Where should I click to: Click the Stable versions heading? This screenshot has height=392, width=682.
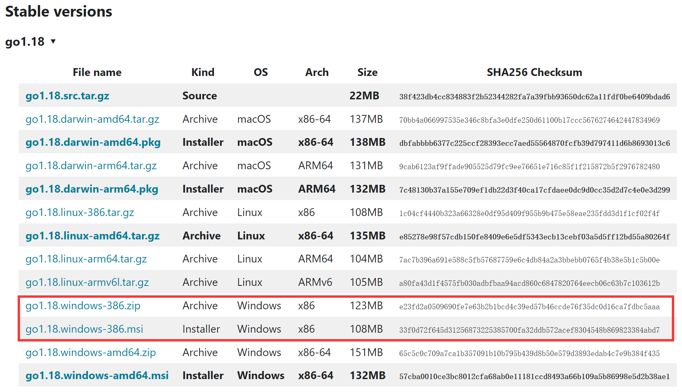59,11
